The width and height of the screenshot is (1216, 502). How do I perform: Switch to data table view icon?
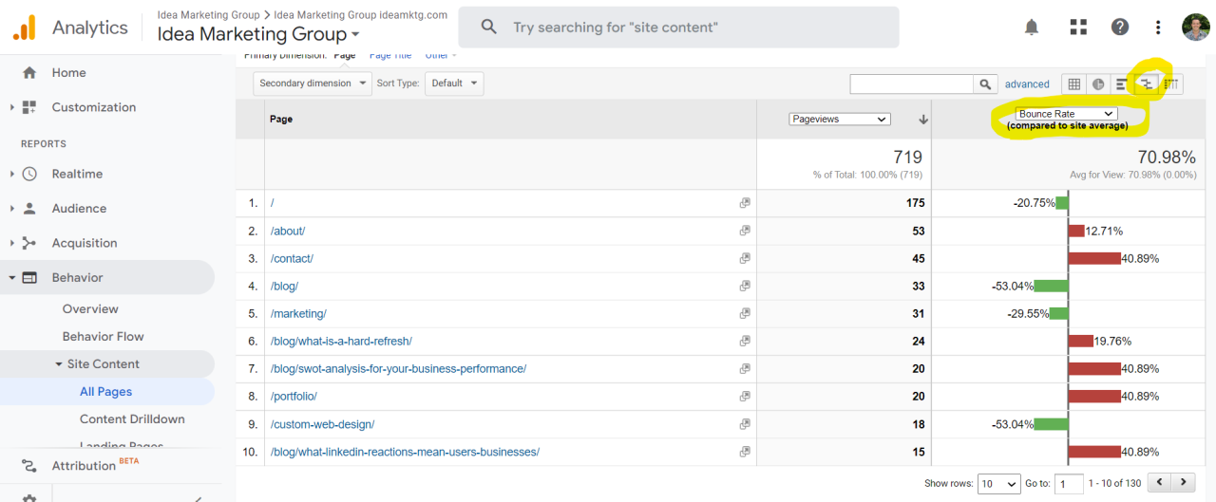click(x=1073, y=84)
